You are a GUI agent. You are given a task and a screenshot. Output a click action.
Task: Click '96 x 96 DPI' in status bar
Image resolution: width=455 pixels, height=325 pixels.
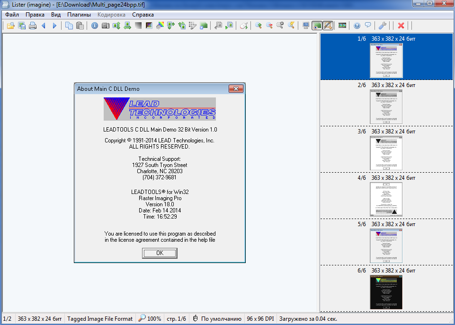pyautogui.click(x=260, y=319)
